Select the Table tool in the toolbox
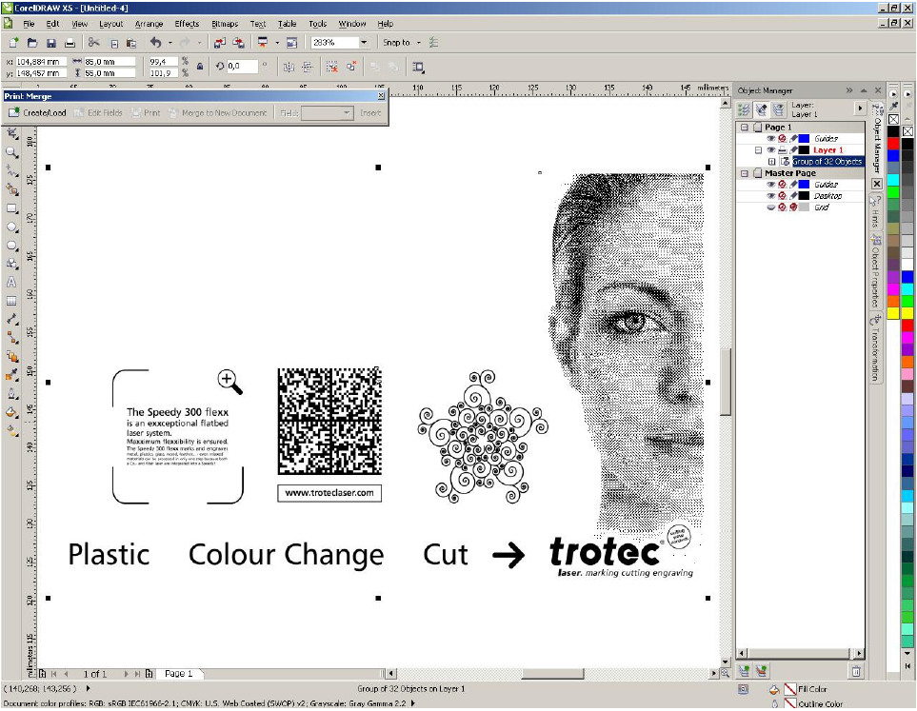This screenshot has width=917, height=711. [x=11, y=301]
